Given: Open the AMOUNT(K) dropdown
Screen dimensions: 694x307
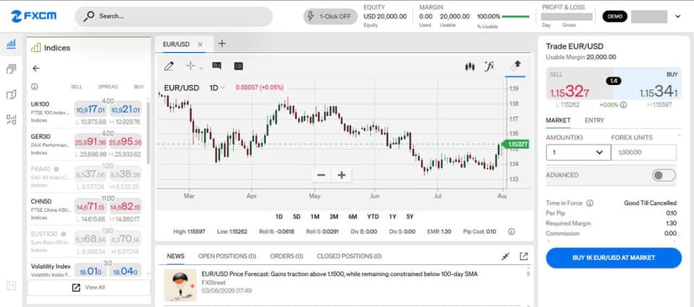Looking at the screenshot, I should point(578,152).
